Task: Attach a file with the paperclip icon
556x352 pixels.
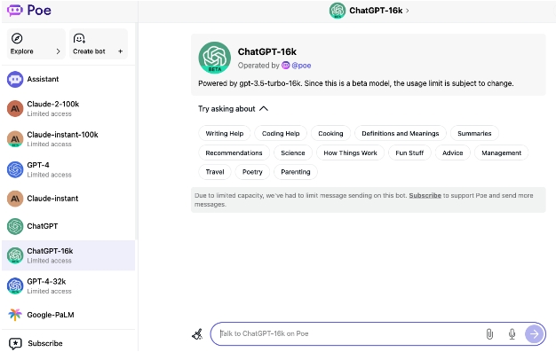Action: [x=489, y=334]
